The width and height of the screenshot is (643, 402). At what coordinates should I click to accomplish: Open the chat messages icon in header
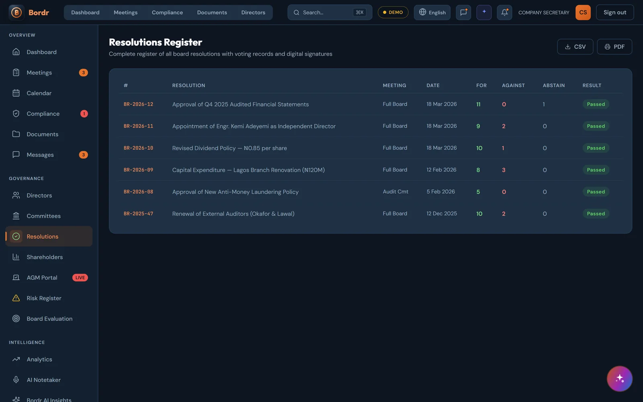coord(463,12)
